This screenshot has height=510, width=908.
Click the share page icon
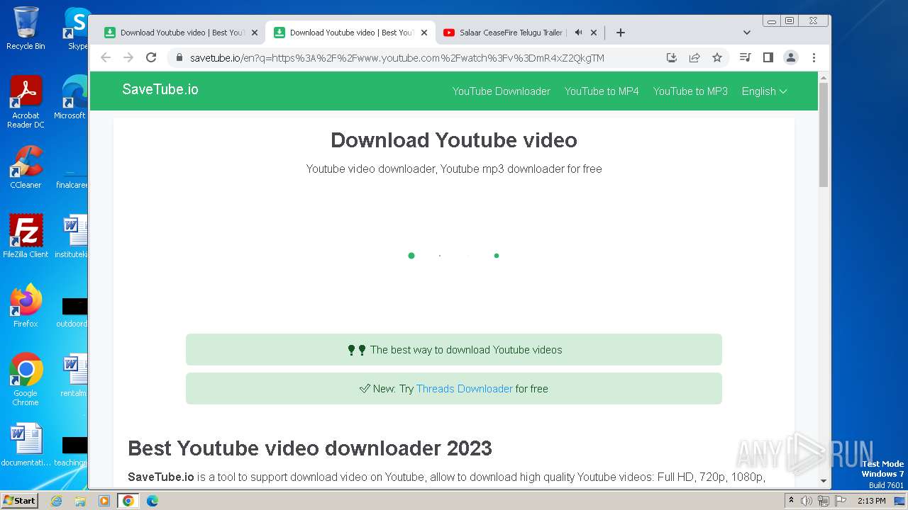pos(694,57)
